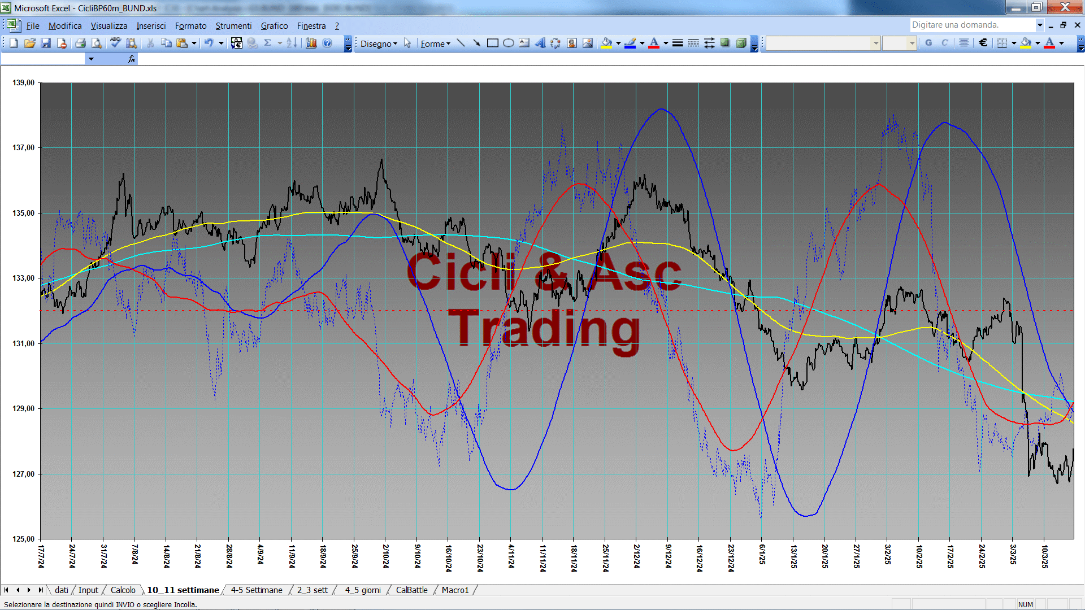Select the Arrow drawing tool
This screenshot has width=1085, height=610.
tap(476, 43)
